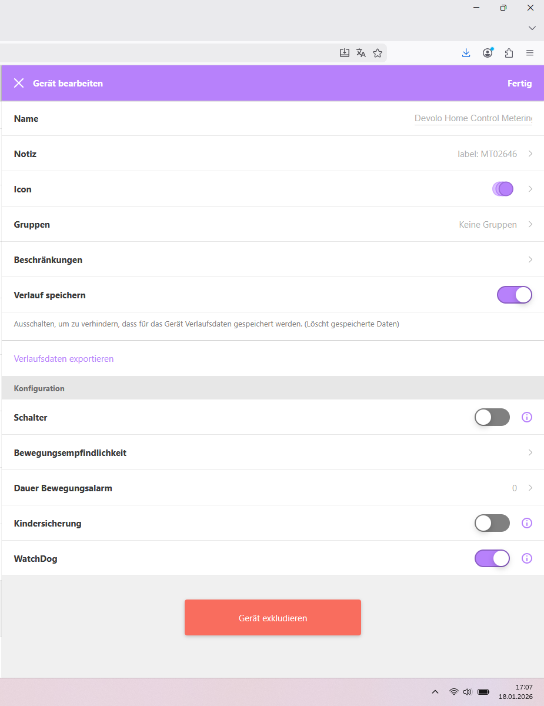Click Fertig to save changes
The image size is (544, 706).
(519, 83)
